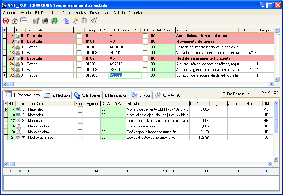This screenshot has width=283, height=195.
Task: Click the red power exit icon
Action: (6, 21)
